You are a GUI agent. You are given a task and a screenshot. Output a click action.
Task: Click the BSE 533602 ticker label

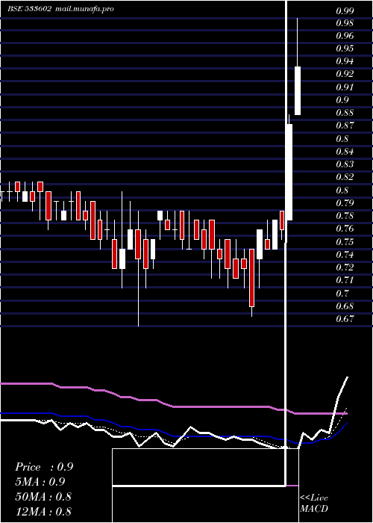30,9
